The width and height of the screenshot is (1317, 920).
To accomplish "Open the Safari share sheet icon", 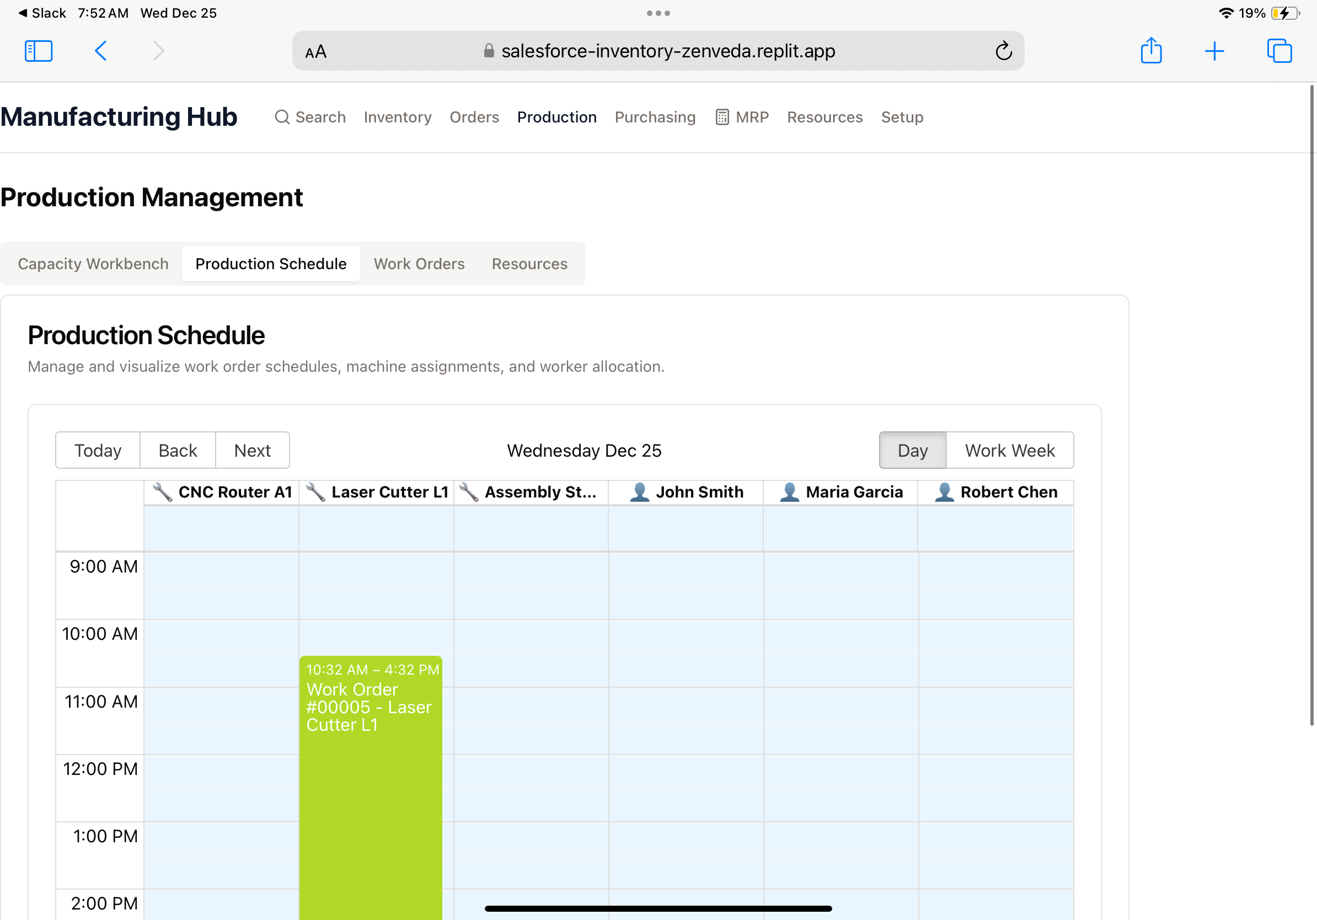I will point(1150,51).
